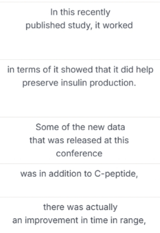
Task: Select the 'In this recently published study' subtitle cell
Action: pyautogui.click(x=80, y=31)
